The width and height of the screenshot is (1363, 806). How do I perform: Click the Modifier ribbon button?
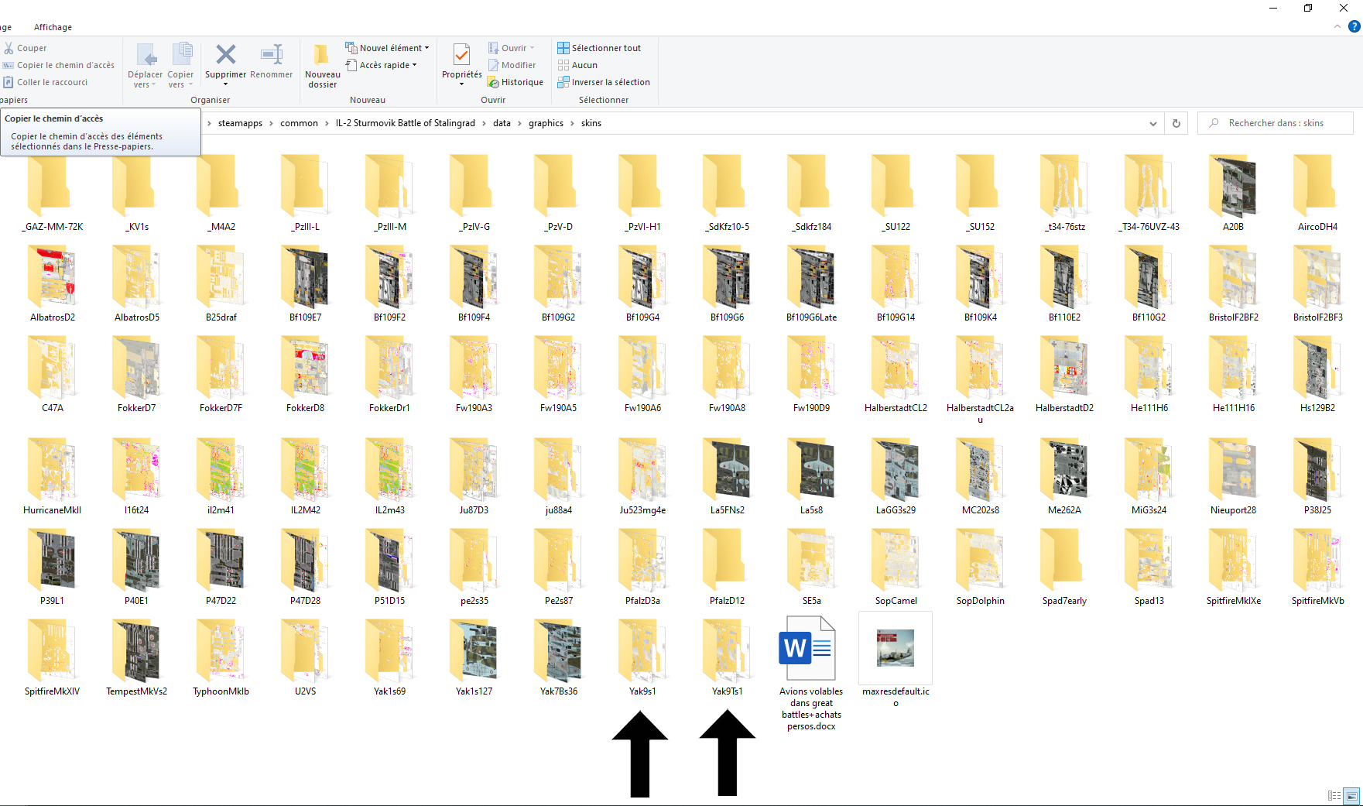coord(512,65)
